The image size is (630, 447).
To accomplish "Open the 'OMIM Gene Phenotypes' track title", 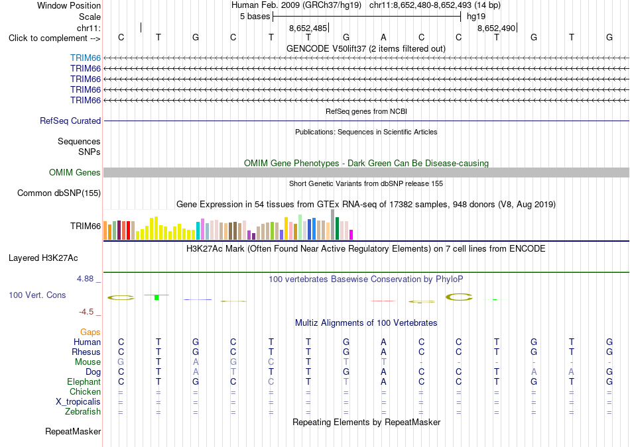I will (x=366, y=164).
